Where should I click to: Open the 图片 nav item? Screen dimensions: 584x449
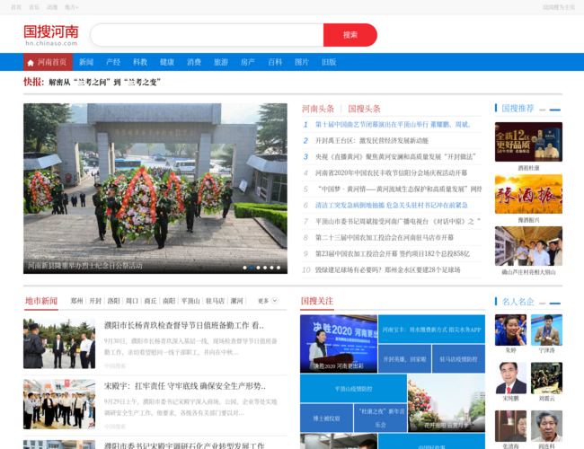tap(302, 62)
